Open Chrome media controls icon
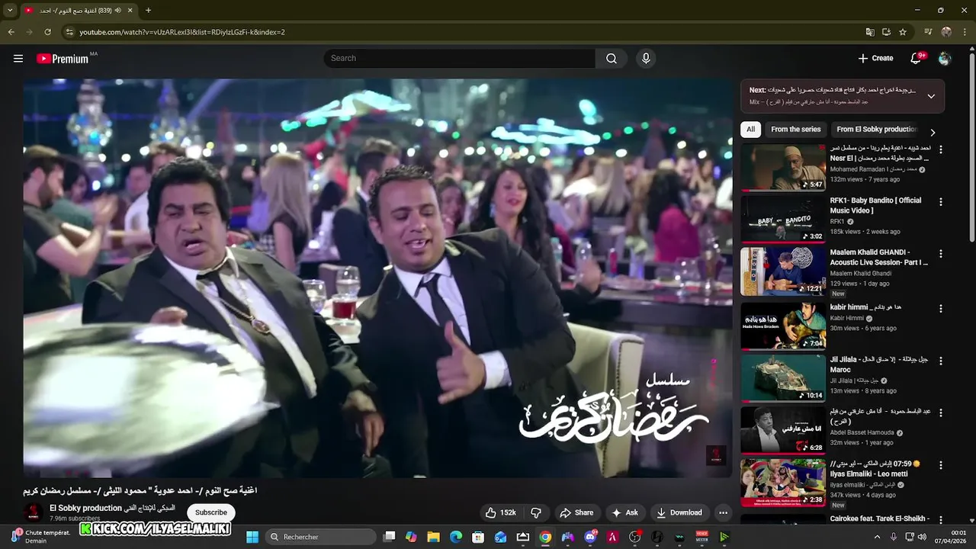Screen dimensions: 976x549 [x=928, y=32]
